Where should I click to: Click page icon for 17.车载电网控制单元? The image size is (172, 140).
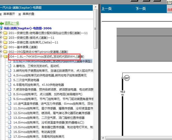(x=10, y=137)
